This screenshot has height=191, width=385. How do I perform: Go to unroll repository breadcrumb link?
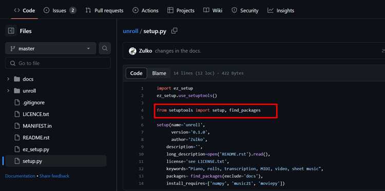130,31
